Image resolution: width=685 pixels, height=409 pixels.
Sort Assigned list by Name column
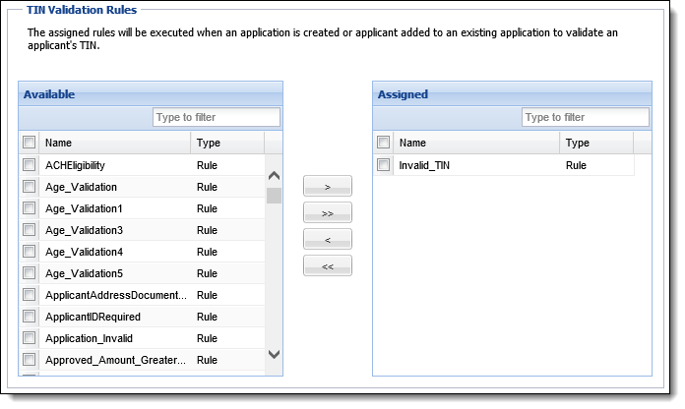click(476, 143)
